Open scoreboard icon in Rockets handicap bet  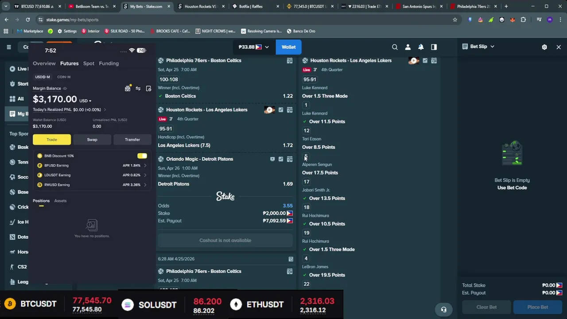coord(290,110)
